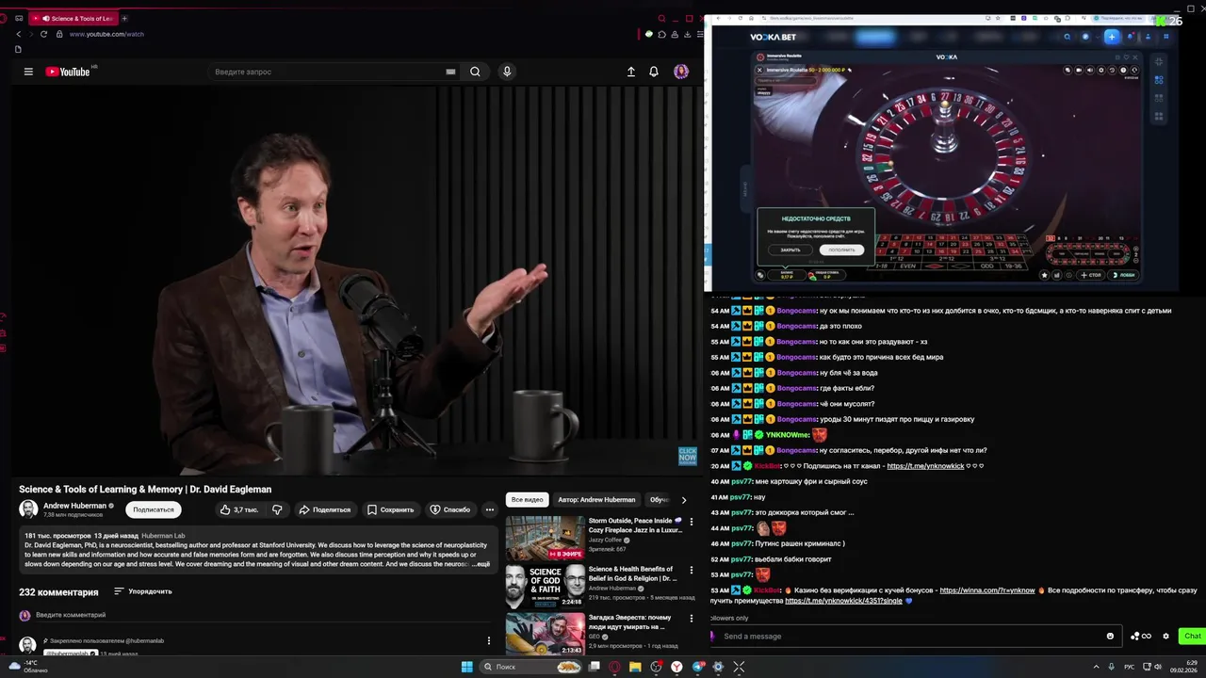Screen dimensions: 1206x678
Task: Click the Подписаться subscribe button
Action: [x=154, y=509]
